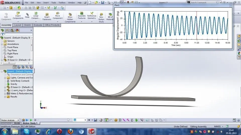Click Show Hidden Components
Viewport: 241px width, 135px height.
(70, 17)
